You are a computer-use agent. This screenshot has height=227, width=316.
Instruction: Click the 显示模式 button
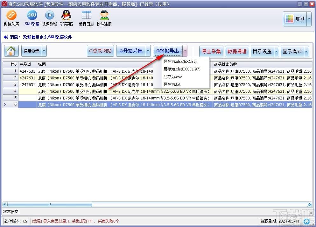(x=292, y=51)
